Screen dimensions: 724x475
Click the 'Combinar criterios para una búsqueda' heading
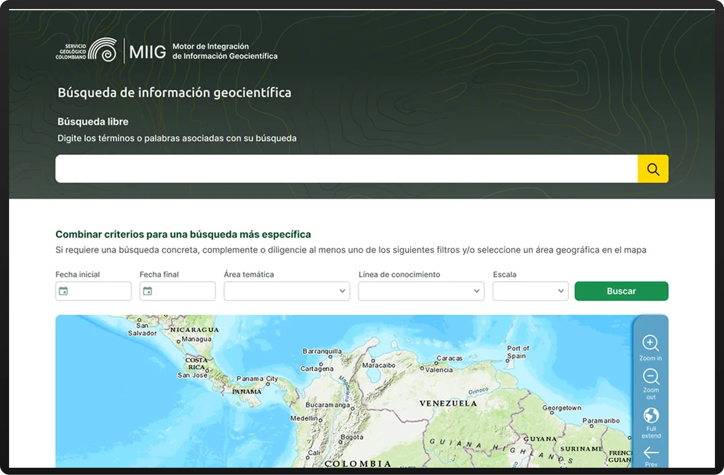183,234
